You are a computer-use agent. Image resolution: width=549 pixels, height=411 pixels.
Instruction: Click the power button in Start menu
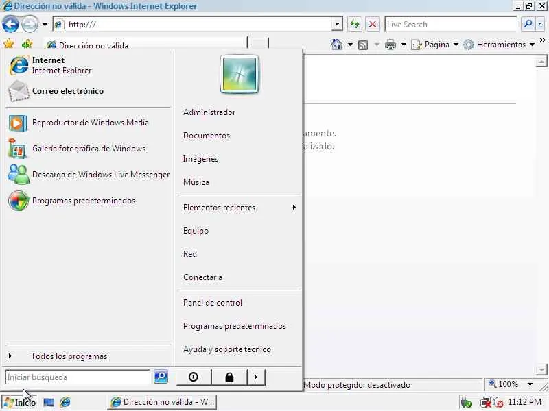[194, 377]
